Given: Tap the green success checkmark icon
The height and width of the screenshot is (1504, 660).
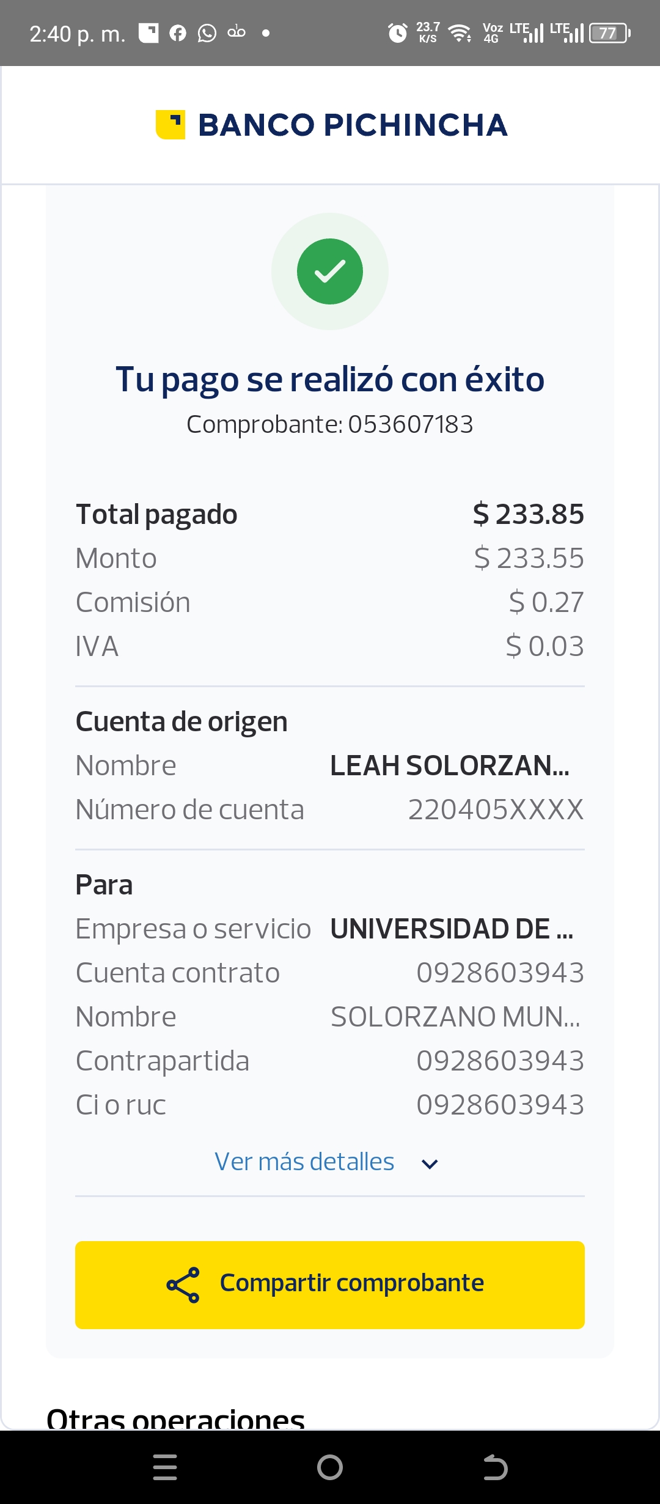Looking at the screenshot, I should click(330, 271).
